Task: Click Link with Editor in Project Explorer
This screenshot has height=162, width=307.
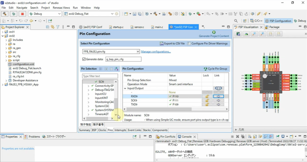Action: coord(52,27)
